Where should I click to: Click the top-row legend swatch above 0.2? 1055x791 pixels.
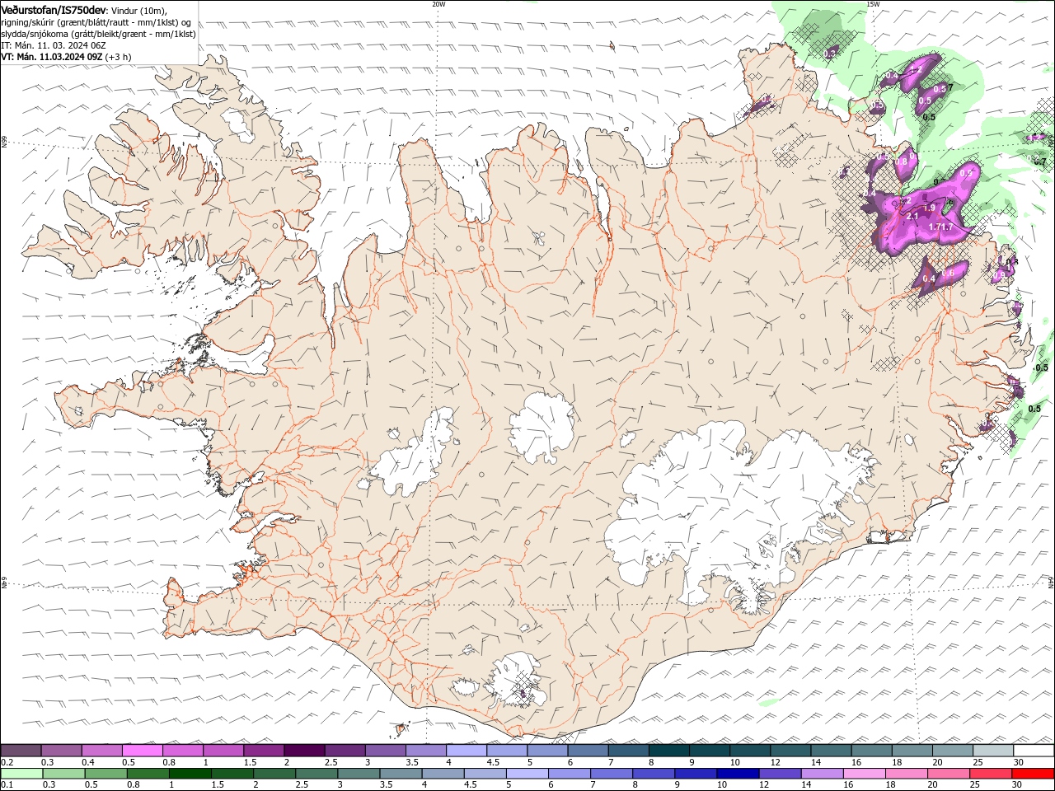click(21, 751)
